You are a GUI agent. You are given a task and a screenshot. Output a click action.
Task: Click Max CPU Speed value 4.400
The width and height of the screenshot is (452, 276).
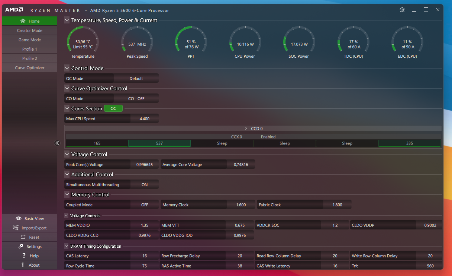pyautogui.click(x=145, y=119)
